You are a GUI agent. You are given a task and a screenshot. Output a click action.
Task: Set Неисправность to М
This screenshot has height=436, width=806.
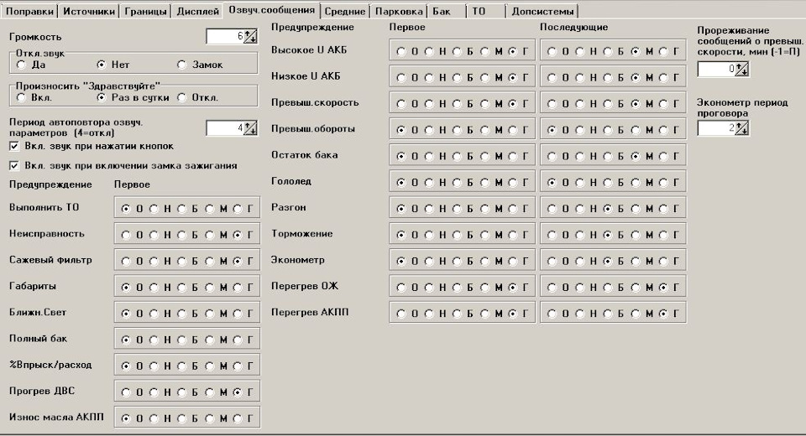(216, 235)
